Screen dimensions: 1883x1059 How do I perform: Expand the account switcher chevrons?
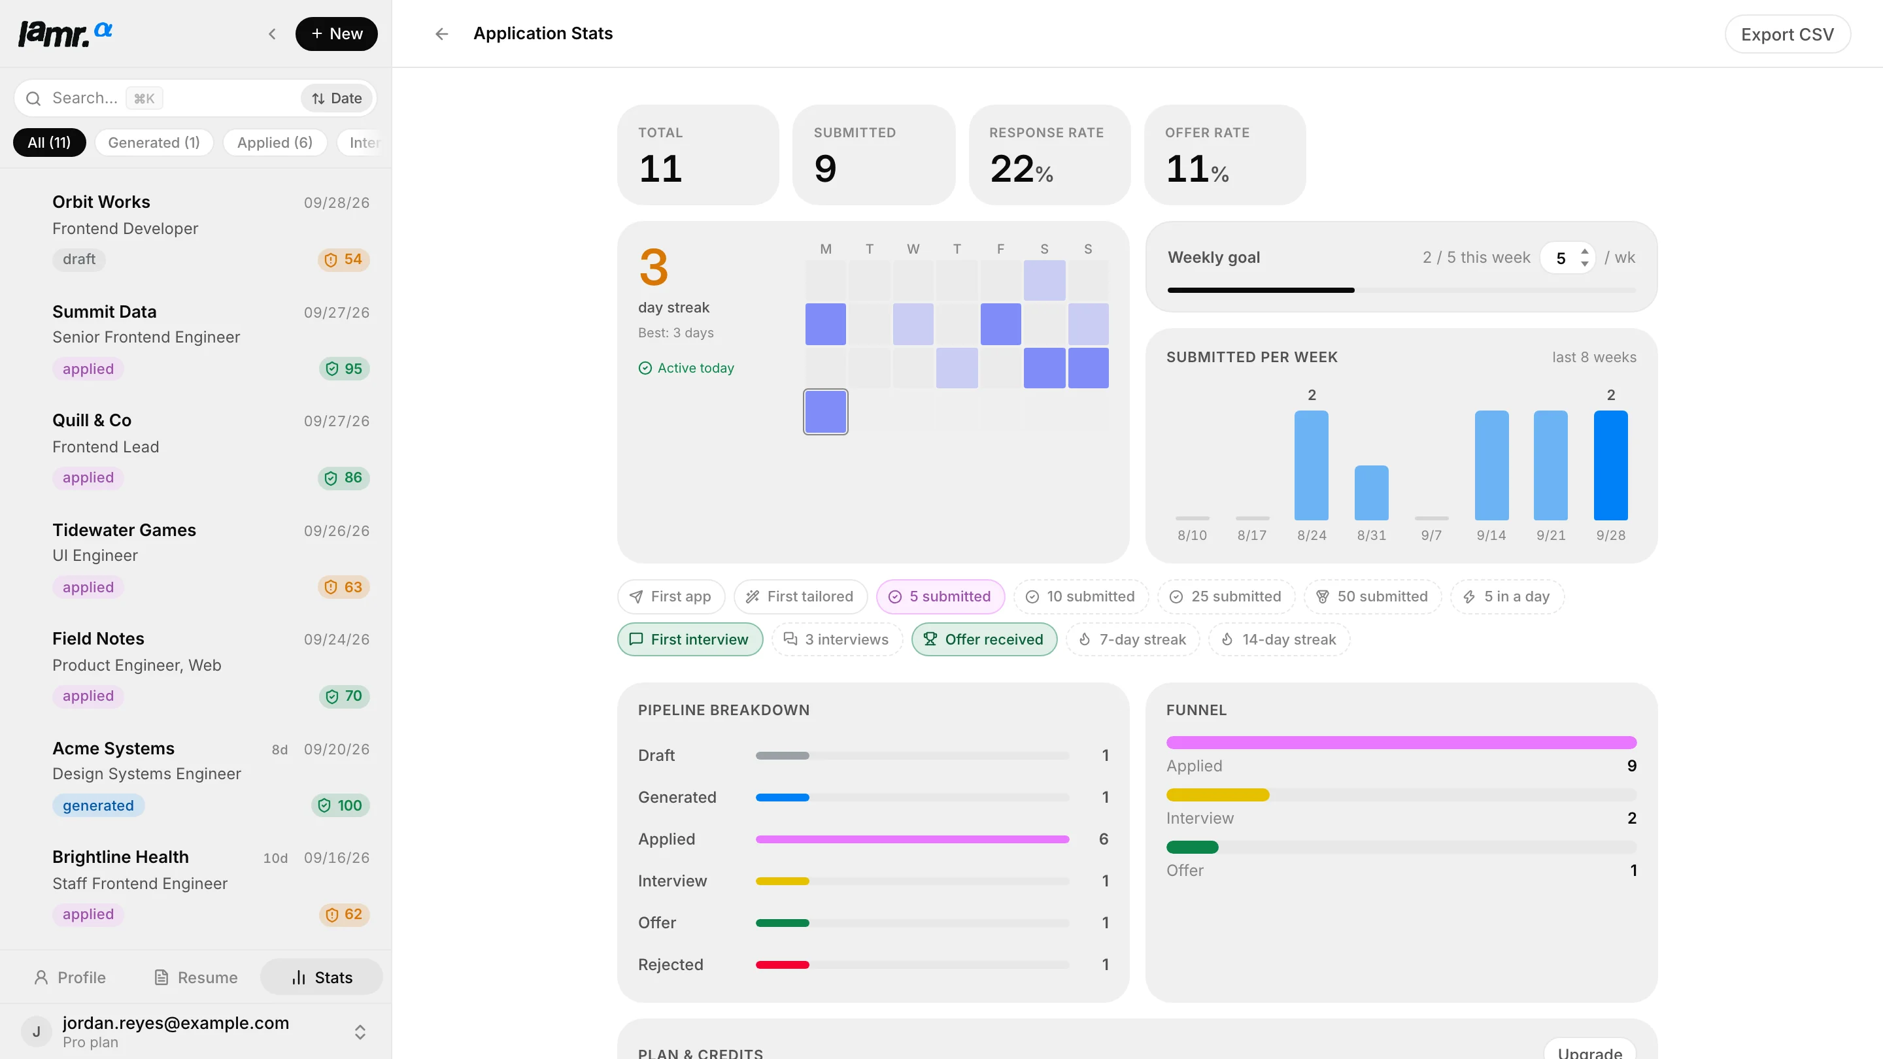point(360,1032)
